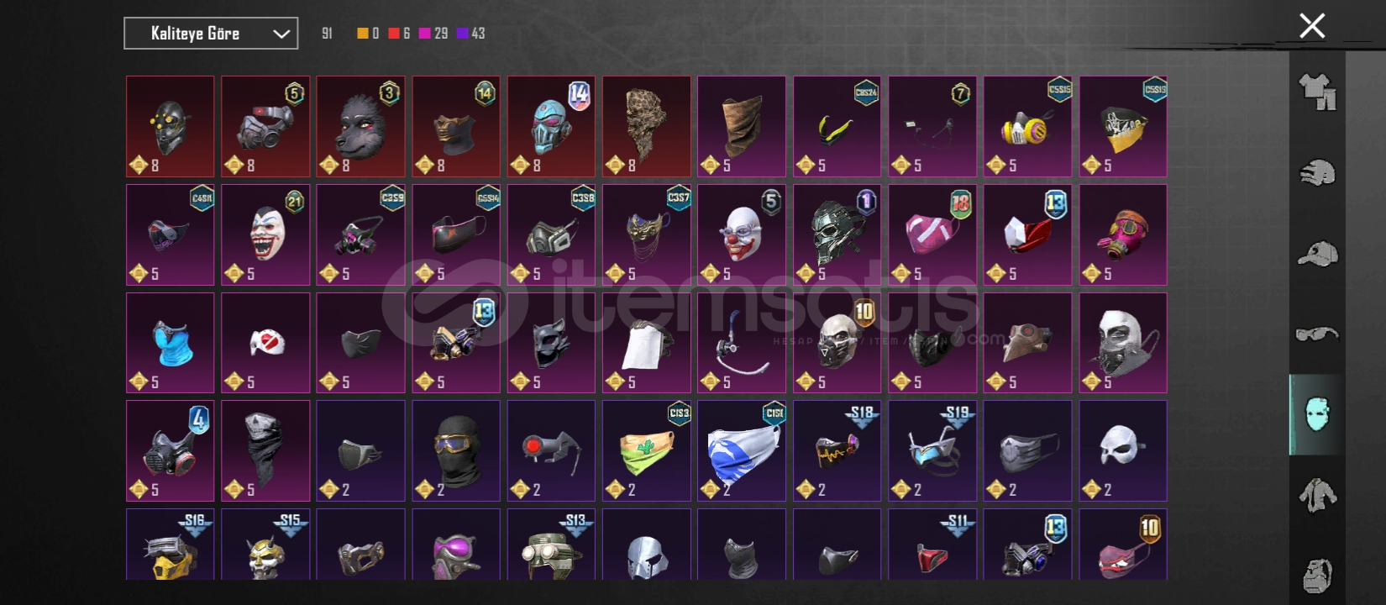Open the Kaliteye Göre sorting dropdown
This screenshot has width=1386, height=605.
[211, 34]
